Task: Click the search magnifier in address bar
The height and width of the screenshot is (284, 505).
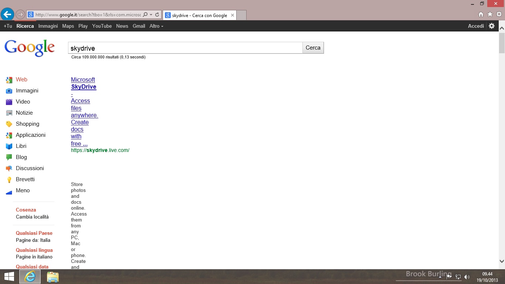Action: tap(145, 15)
